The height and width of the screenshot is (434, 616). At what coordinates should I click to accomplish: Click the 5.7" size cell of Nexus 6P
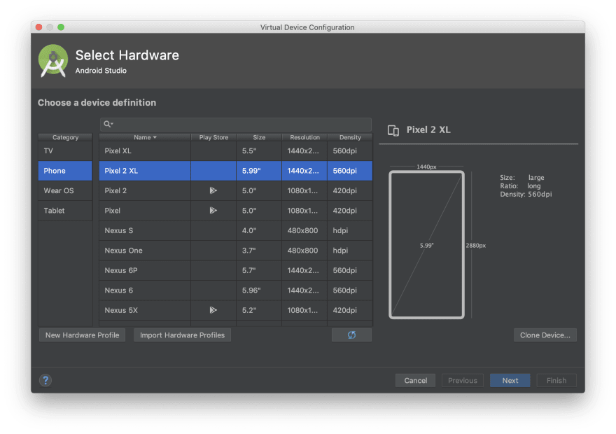pos(259,271)
